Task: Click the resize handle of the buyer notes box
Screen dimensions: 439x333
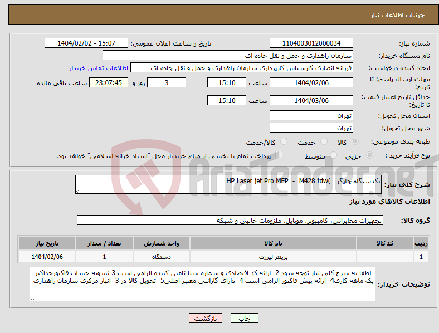Action: (x=32, y=298)
